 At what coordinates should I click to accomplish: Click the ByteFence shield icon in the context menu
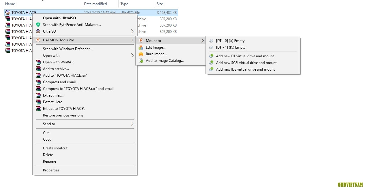click(x=38, y=25)
